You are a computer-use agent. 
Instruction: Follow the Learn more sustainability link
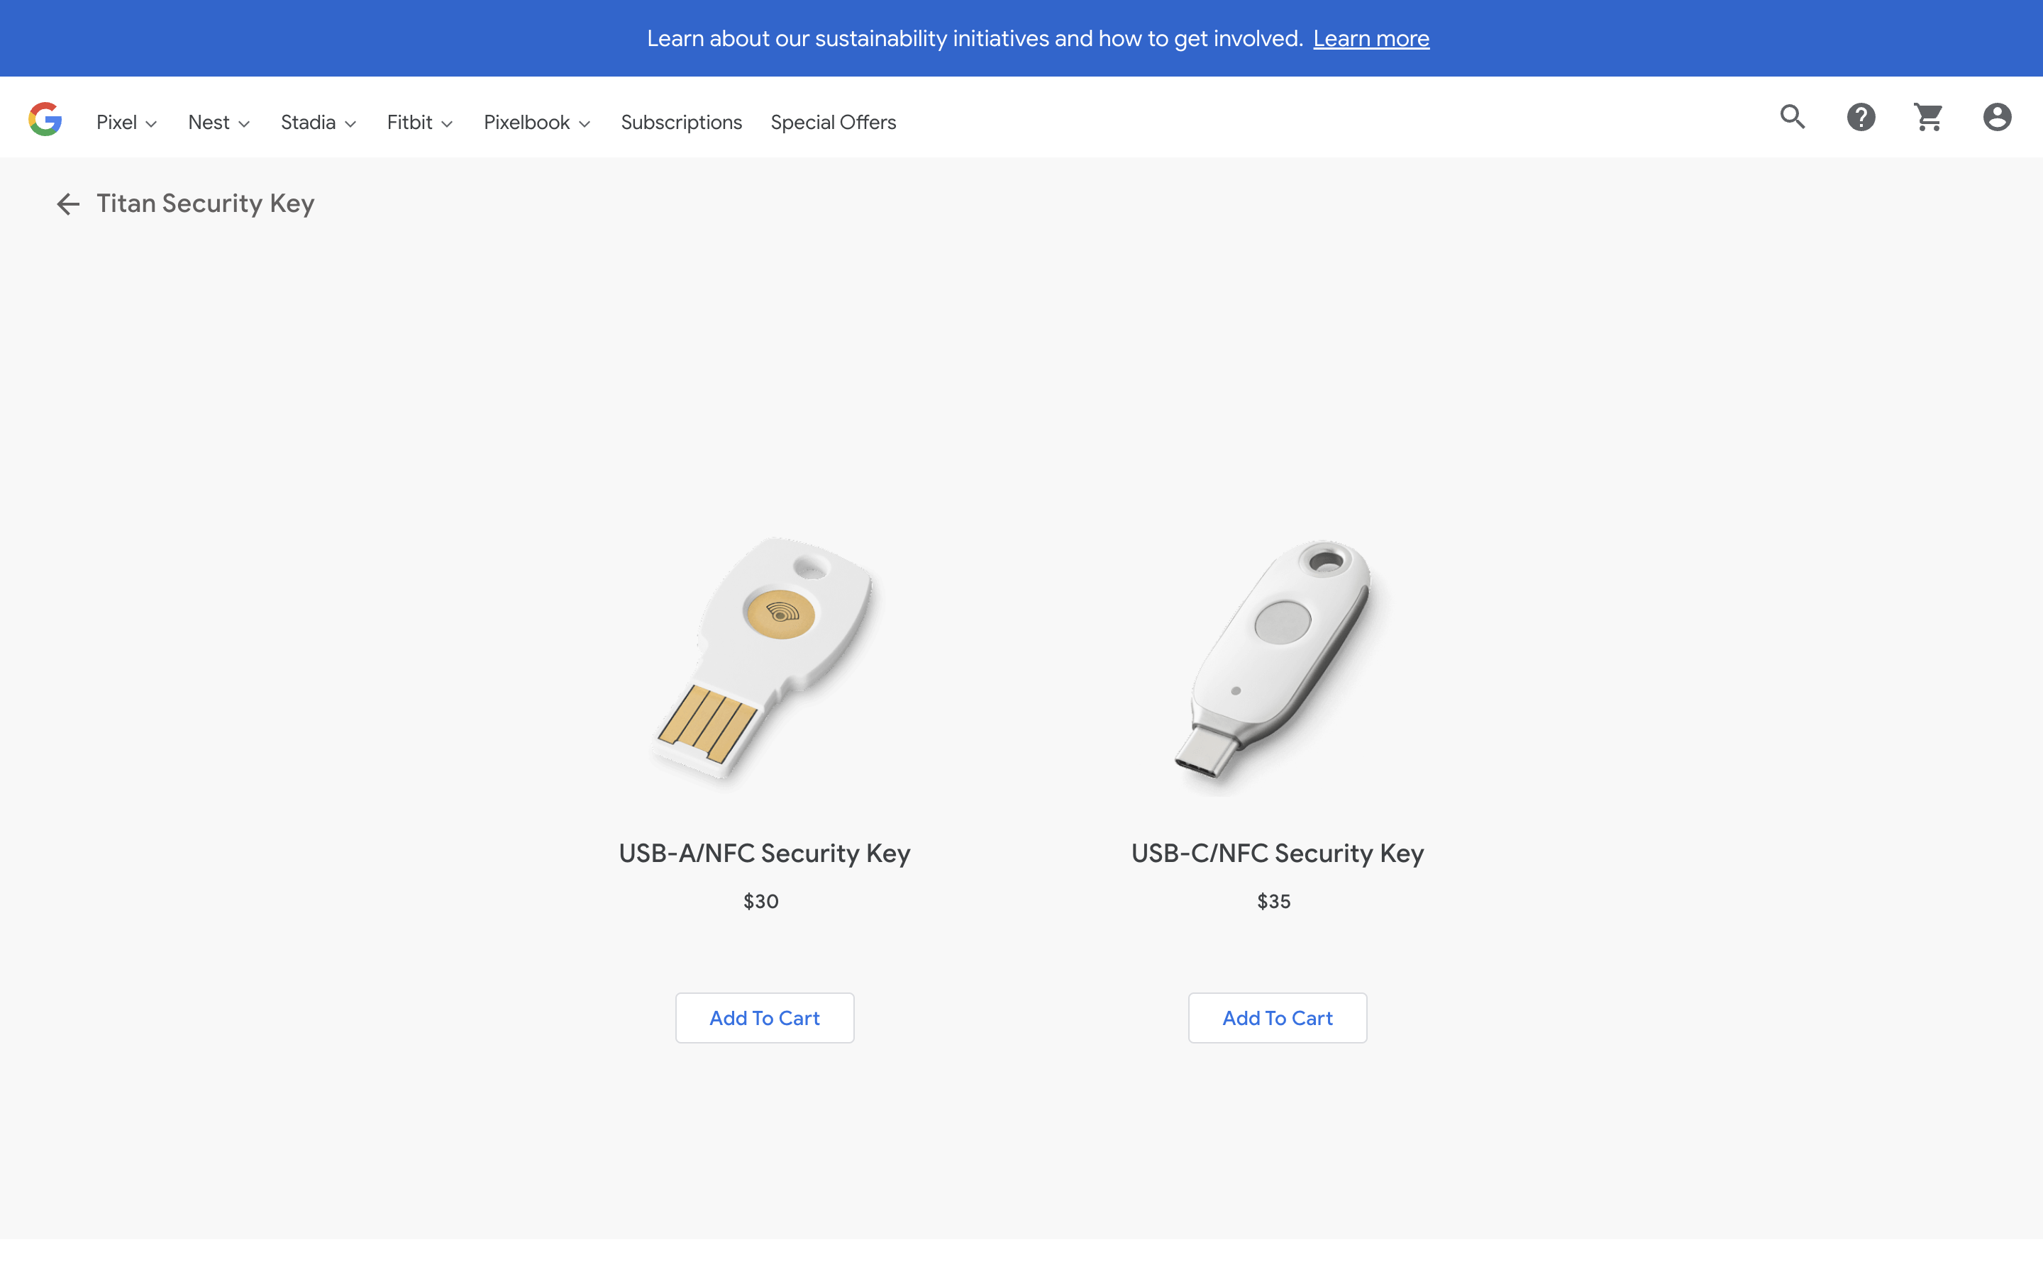1371,39
